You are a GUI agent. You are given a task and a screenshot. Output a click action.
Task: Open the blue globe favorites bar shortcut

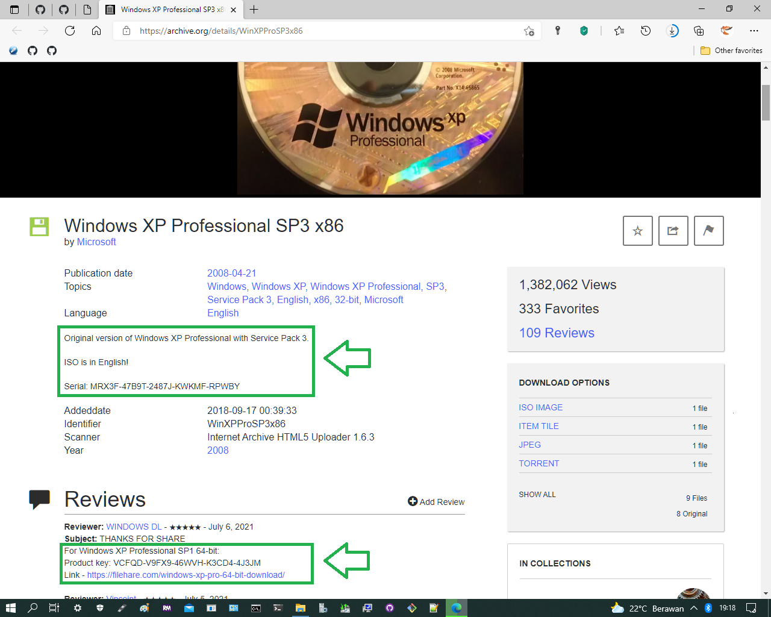pos(13,51)
